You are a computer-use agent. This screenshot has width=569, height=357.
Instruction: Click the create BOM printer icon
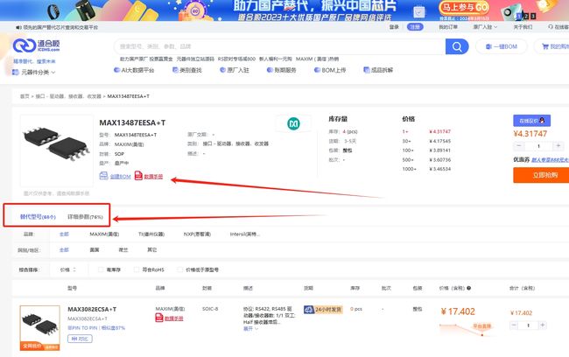[103, 176]
